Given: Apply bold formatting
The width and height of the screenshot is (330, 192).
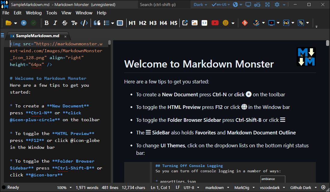Looking at the screenshot, I should coord(47,23).
